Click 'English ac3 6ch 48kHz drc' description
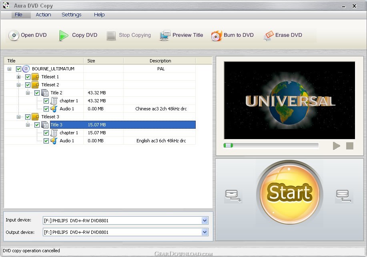 [x=161, y=141]
